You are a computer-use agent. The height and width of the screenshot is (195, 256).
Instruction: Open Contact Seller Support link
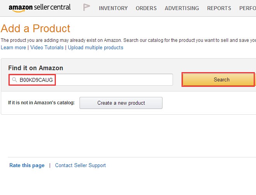pos(80,165)
